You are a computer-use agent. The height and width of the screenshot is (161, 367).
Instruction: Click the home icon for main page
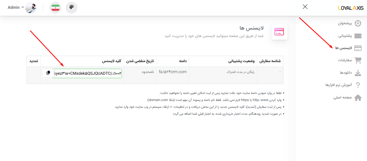pos(358,98)
